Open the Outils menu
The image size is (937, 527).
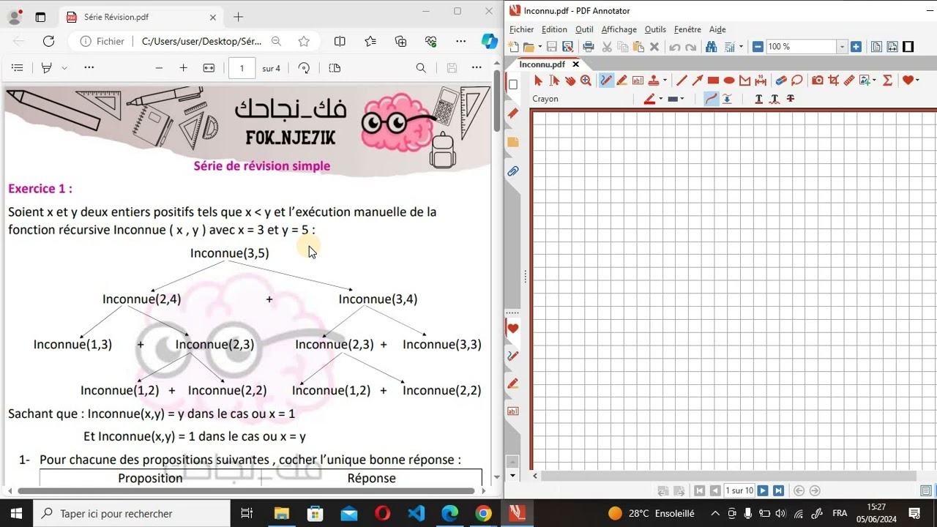tap(655, 29)
